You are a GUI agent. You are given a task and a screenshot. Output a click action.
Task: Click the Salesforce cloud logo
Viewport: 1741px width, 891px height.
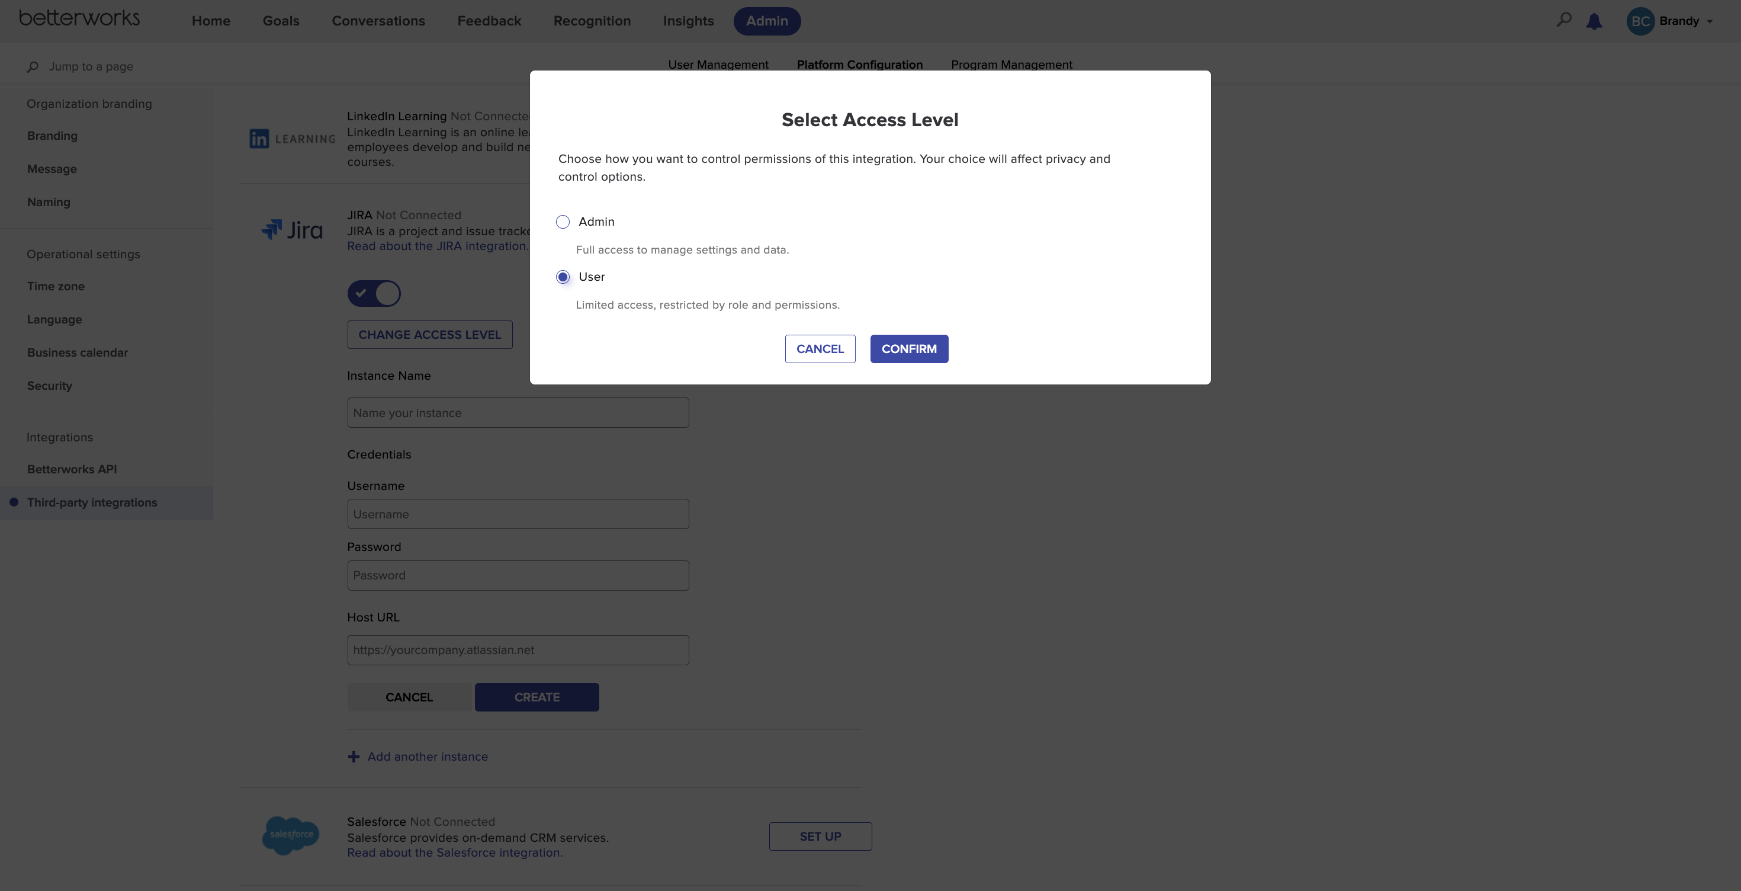(291, 835)
